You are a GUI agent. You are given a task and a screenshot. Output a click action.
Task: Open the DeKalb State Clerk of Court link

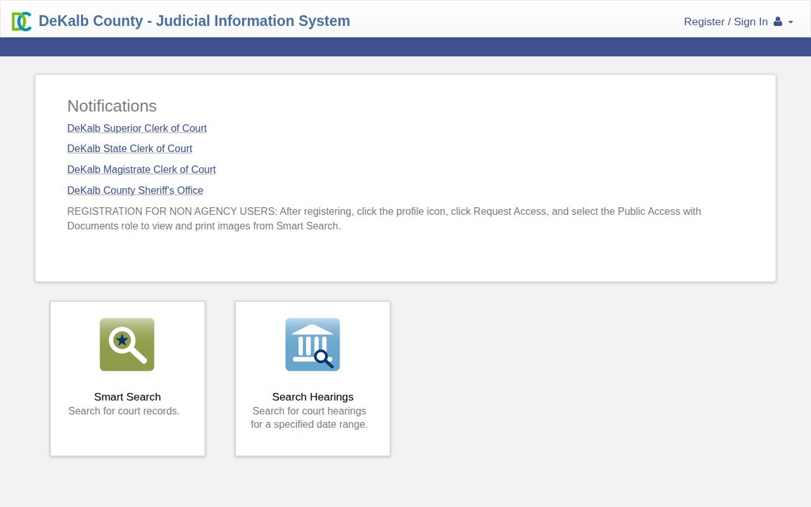(130, 148)
